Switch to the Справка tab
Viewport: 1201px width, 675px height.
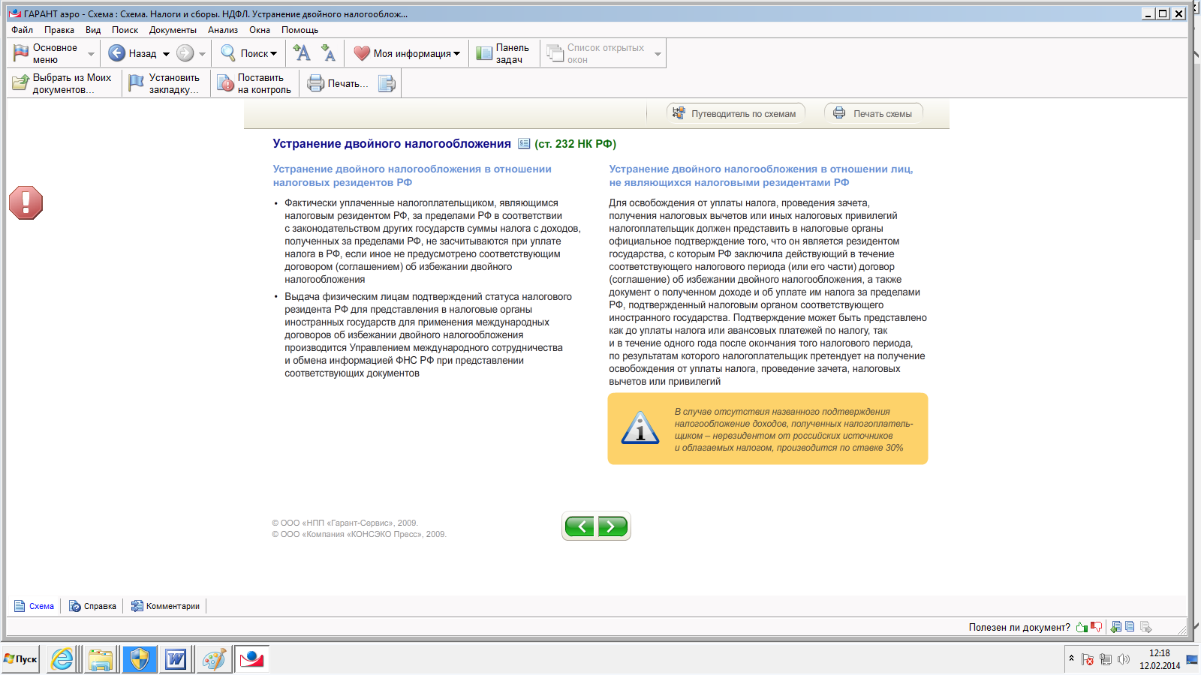pyautogui.click(x=92, y=606)
